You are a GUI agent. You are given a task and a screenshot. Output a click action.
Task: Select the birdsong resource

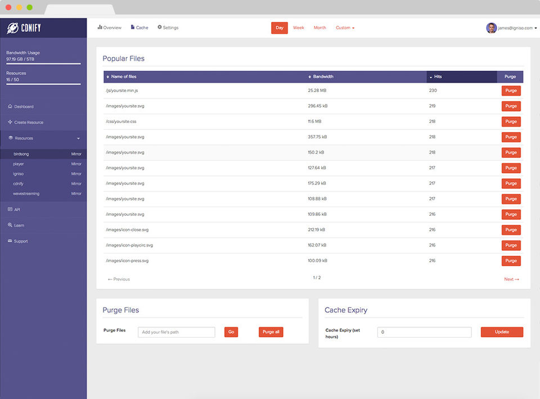43,154
